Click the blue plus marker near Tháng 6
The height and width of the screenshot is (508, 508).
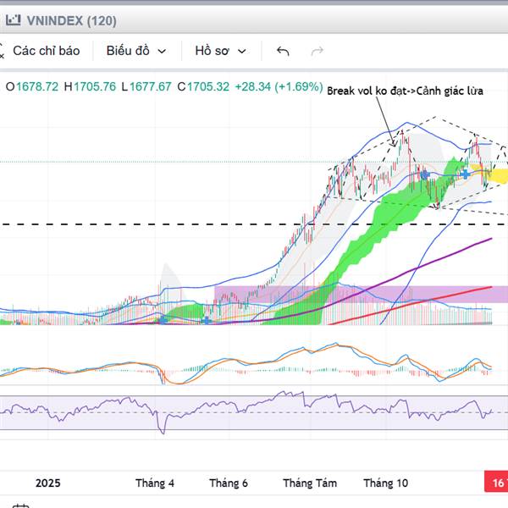click(x=207, y=320)
